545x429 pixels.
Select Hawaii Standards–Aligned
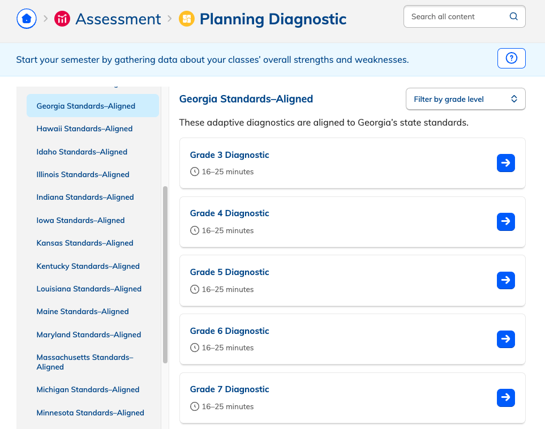[x=84, y=128]
